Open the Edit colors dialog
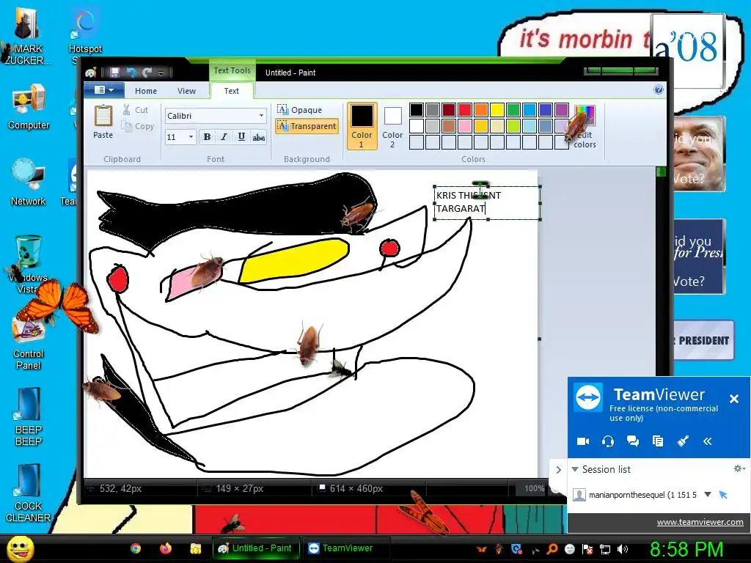This screenshot has width=751, height=563. tap(585, 128)
